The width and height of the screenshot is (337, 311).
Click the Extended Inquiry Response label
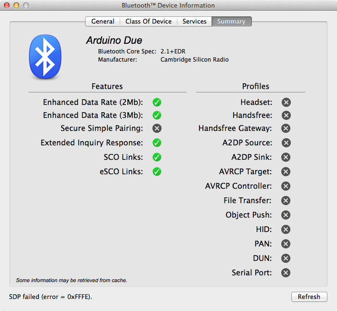(92, 143)
